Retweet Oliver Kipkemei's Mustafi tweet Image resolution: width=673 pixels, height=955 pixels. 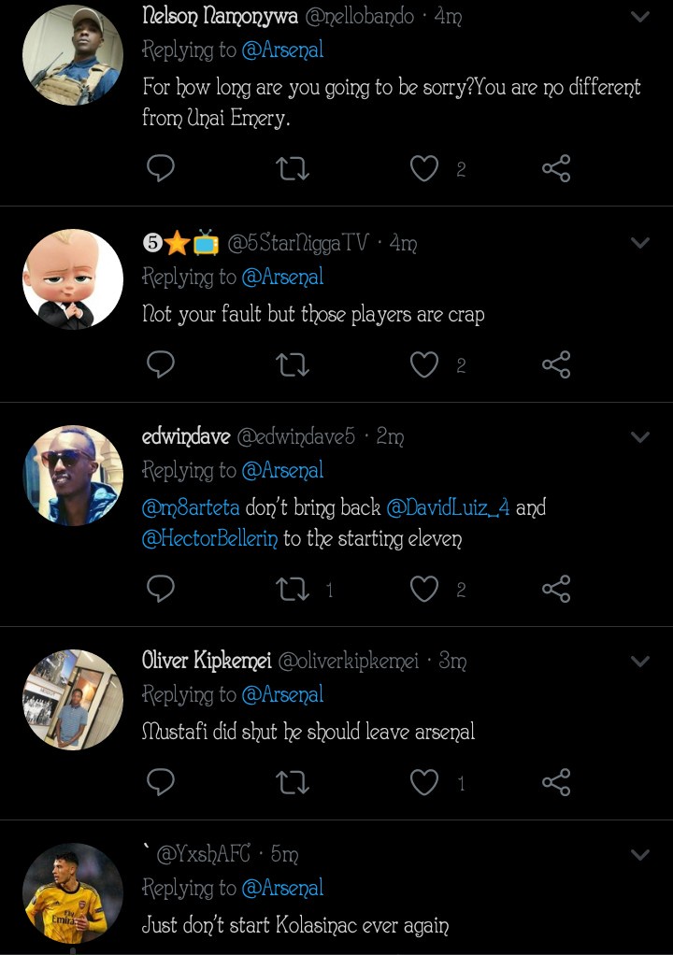293,783
